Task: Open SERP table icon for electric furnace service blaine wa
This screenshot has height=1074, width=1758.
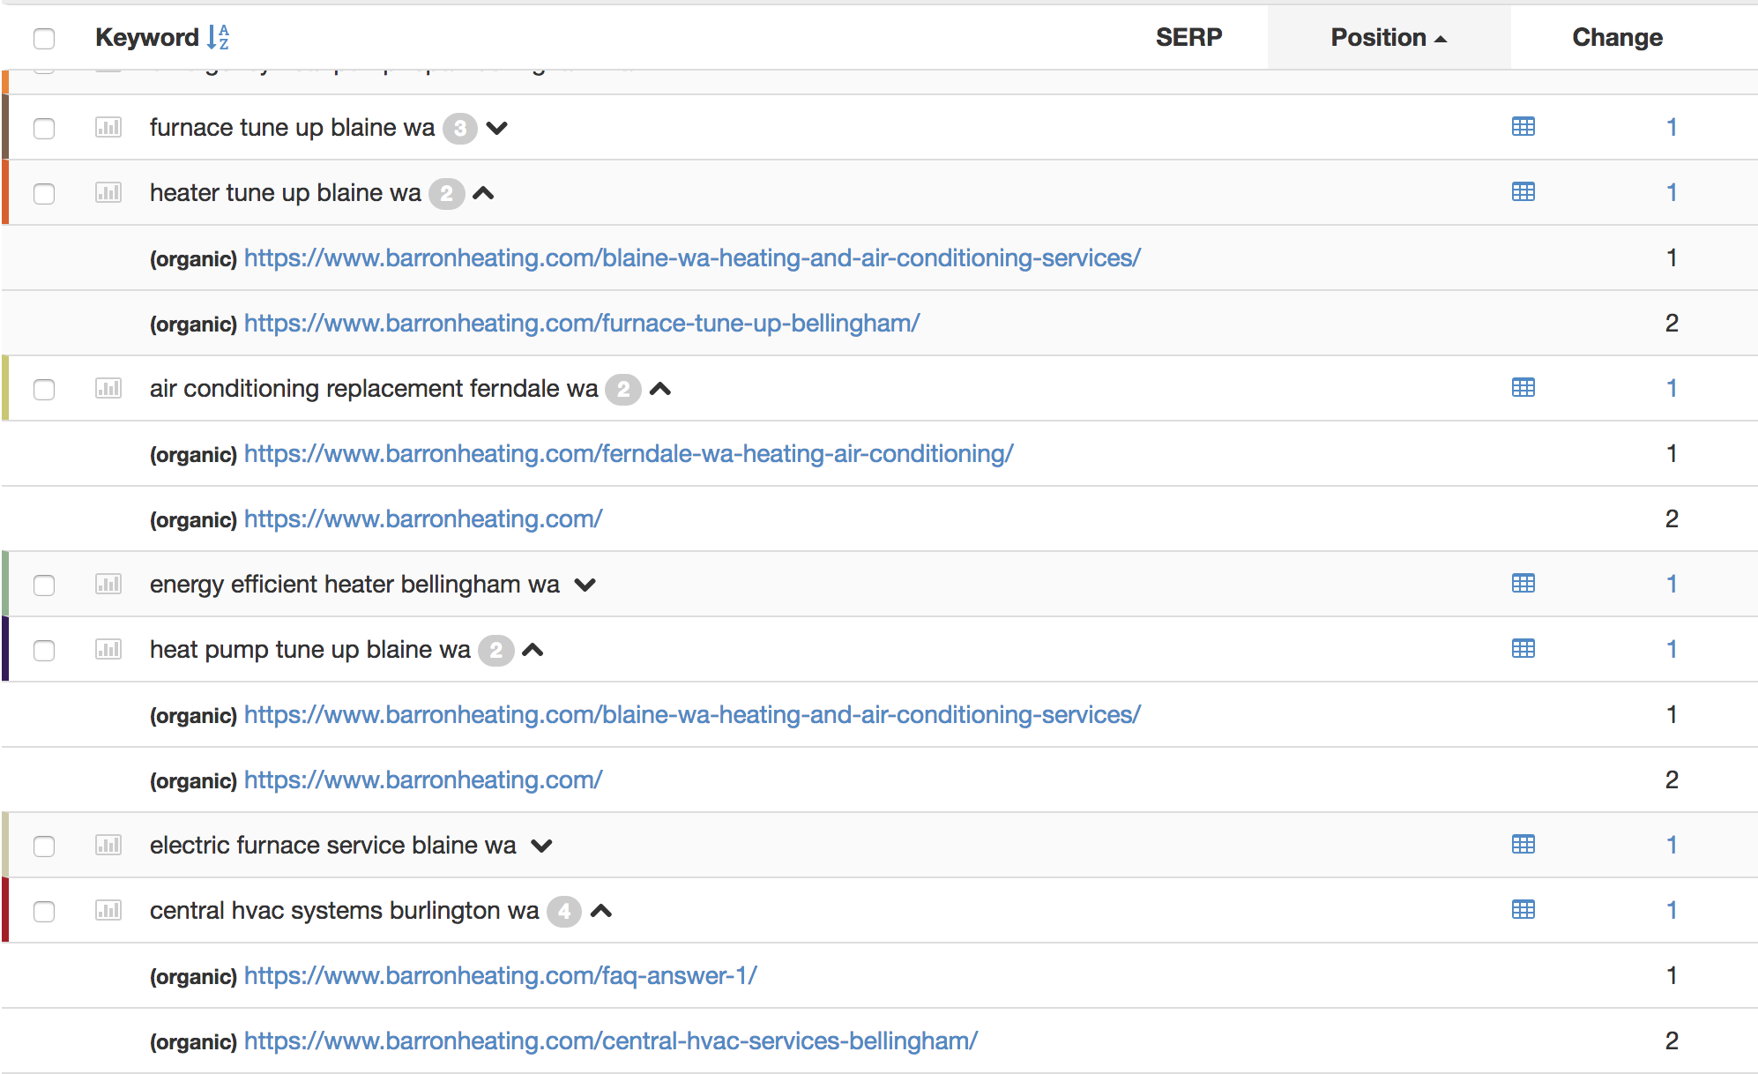Action: pyautogui.click(x=1523, y=845)
